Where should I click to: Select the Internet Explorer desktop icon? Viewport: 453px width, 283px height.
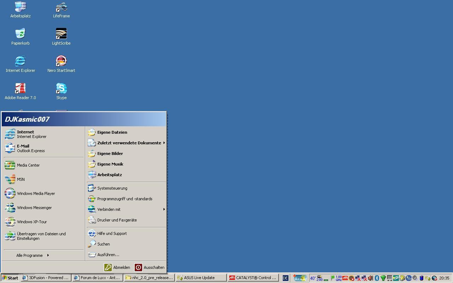20,64
